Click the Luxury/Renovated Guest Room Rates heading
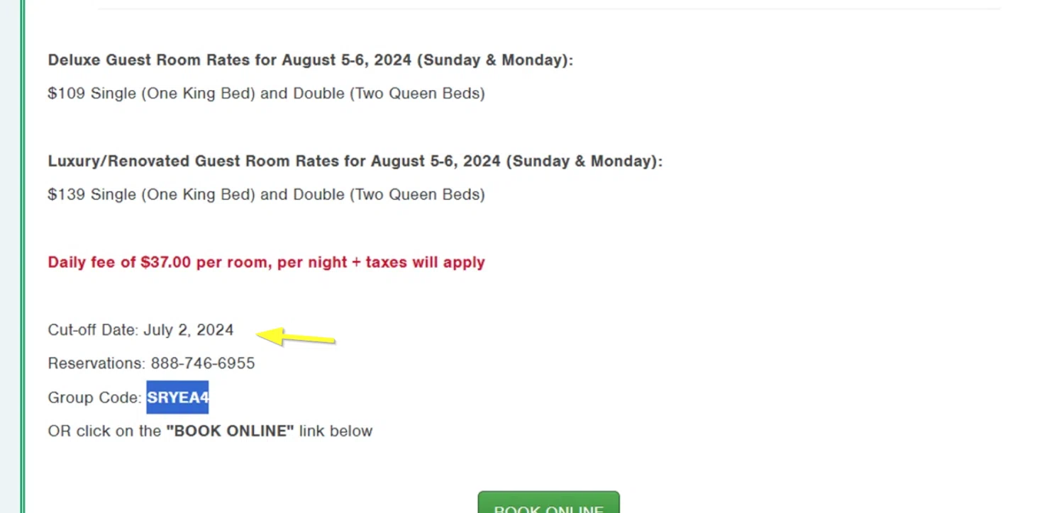This screenshot has height=513, width=1064. coord(355,162)
